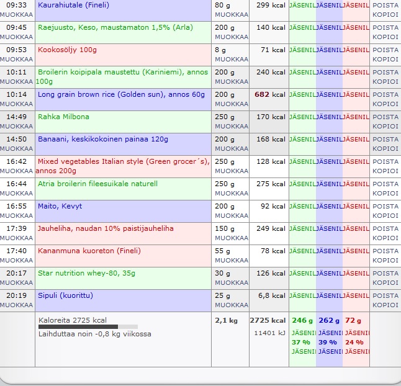The width and height of the screenshot is (401, 386).
Task: Click the green JÄSENIL link in the Maito, Kevyt row
Action: 302,206
